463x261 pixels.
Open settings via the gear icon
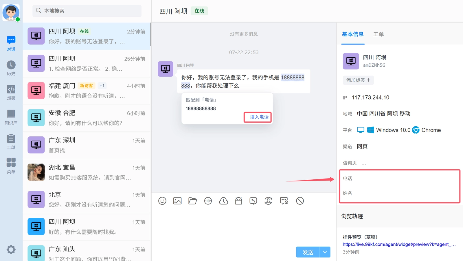11,249
